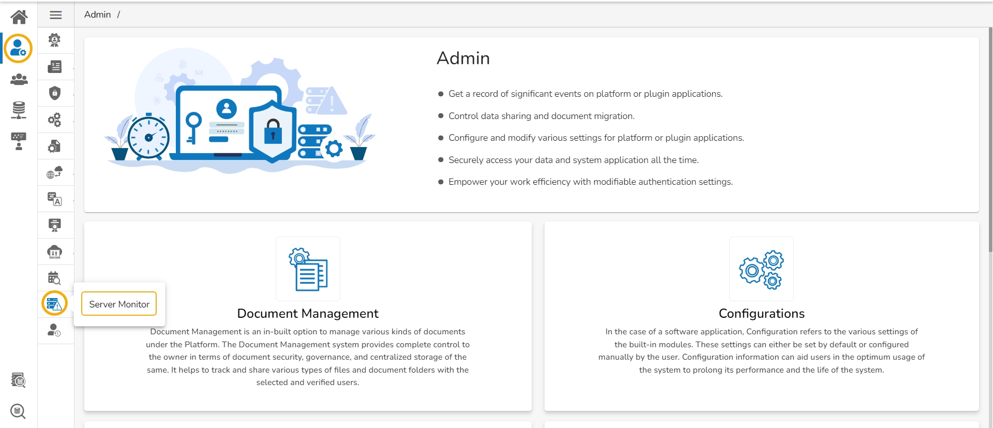
Task: Click the large Admin title text
Action: click(463, 58)
